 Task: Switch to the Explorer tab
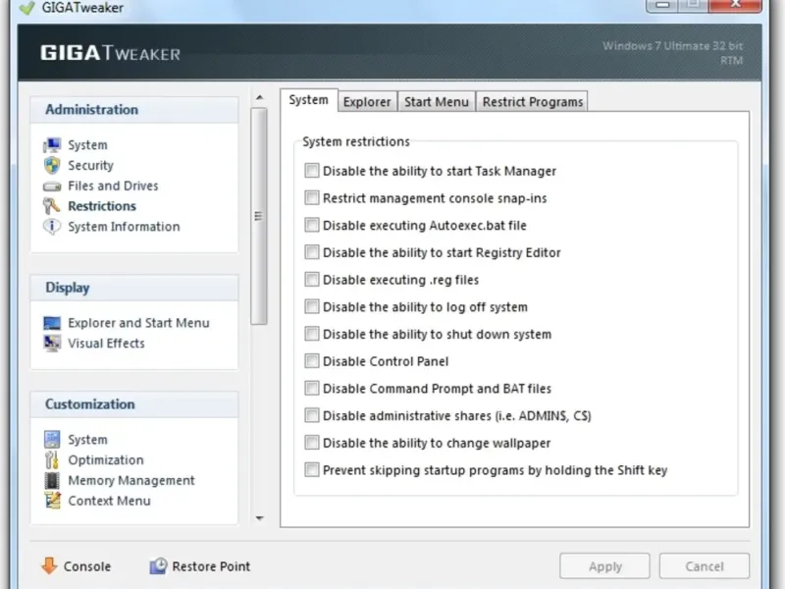click(x=367, y=102)
